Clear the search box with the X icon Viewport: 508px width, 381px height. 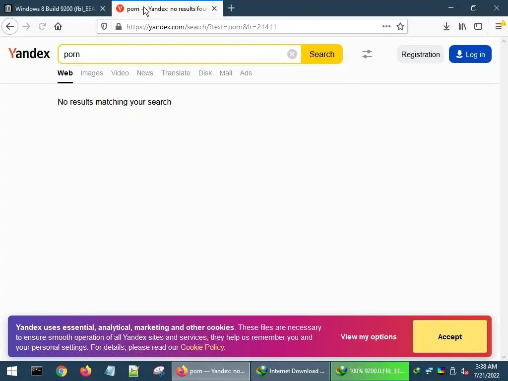tap(292, 54)
